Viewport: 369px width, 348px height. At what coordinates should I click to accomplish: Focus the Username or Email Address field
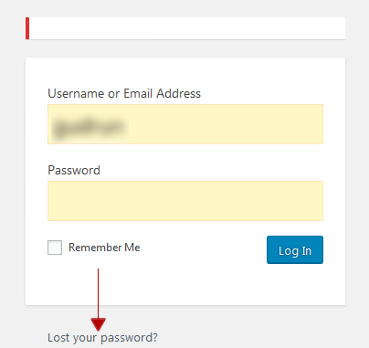pyautogui.click(x=185, y=124)
